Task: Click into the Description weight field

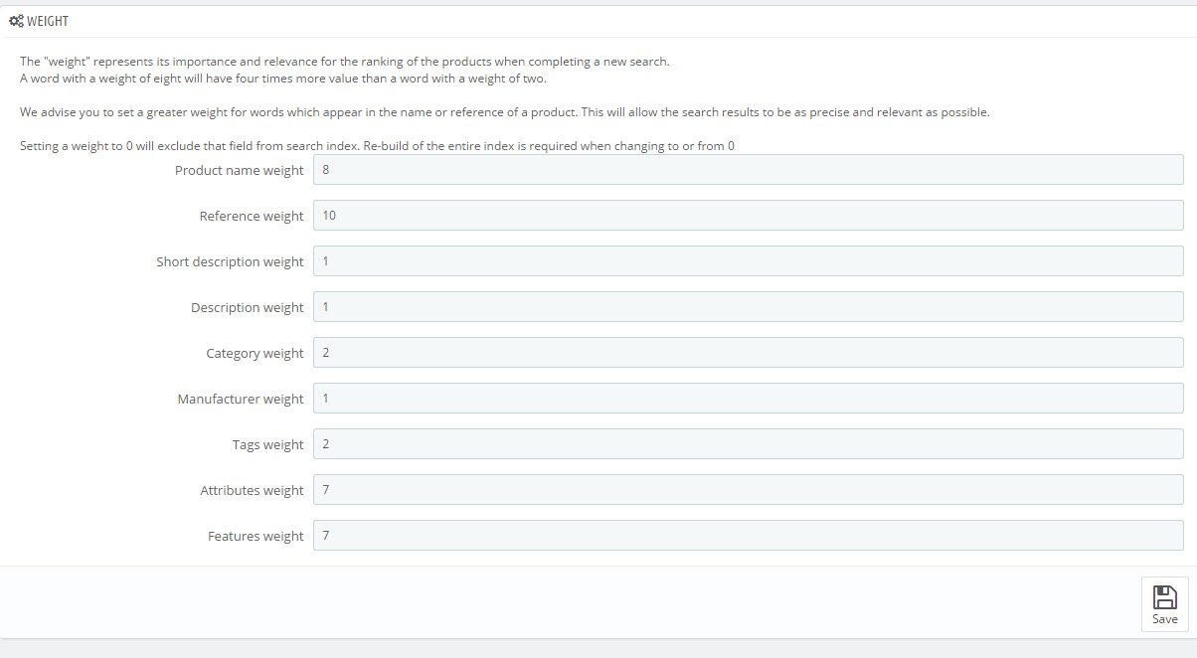Action: 748,307
